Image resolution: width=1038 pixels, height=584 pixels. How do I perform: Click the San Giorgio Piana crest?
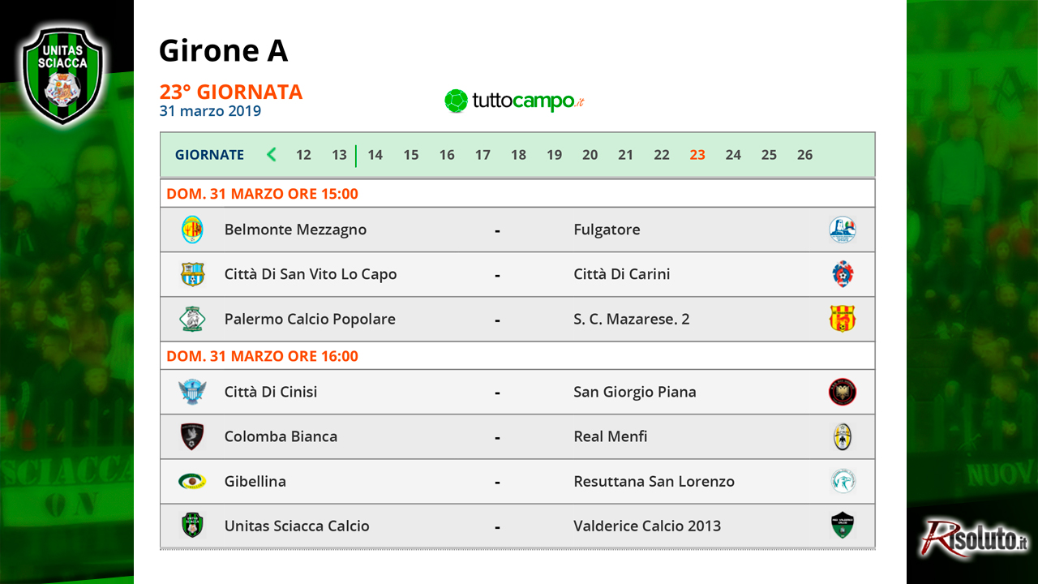click(843, 392)
